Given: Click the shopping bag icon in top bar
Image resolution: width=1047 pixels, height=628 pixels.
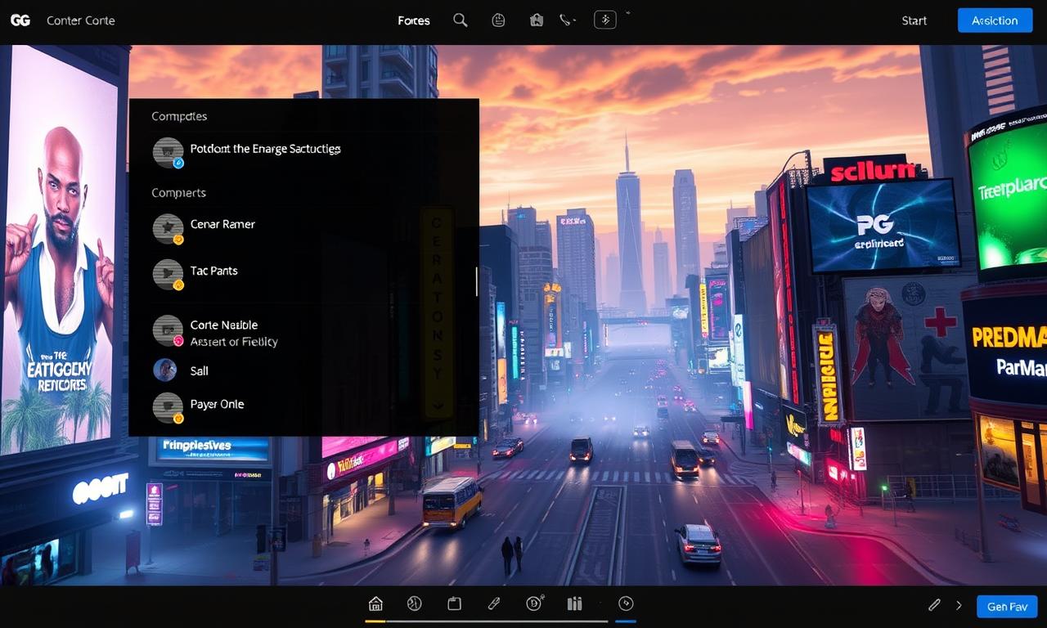Looking at the screenshot, I should click(537, 20).
